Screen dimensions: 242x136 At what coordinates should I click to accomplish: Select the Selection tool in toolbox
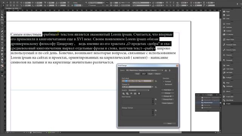[x=2, y=12]
